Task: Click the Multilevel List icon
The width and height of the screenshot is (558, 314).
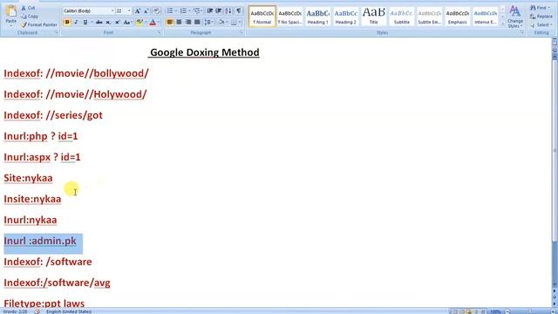Action: (196, 11)
